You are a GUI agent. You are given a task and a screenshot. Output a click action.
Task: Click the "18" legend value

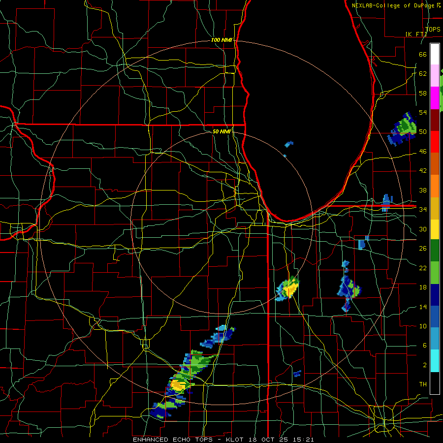pyautogui.click(x=423, y=287)
